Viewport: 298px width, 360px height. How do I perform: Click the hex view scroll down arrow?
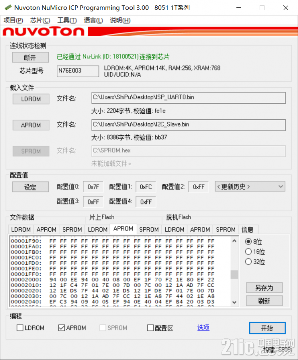pyautogui.click(x=234, y=302)
